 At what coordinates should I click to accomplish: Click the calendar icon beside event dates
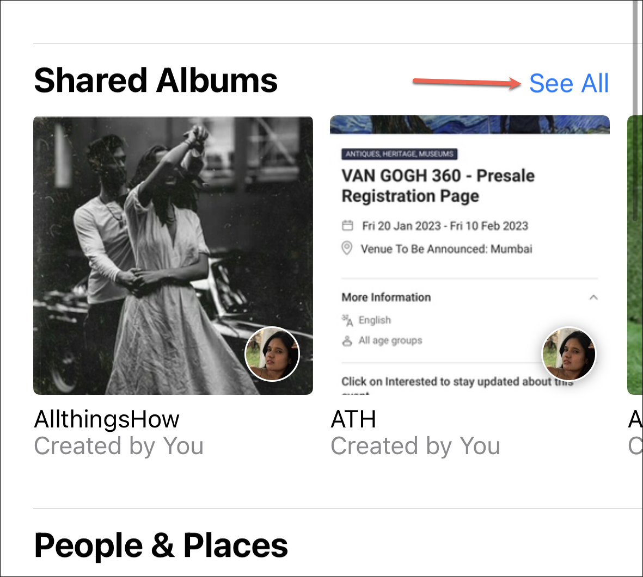pos(347,226)
